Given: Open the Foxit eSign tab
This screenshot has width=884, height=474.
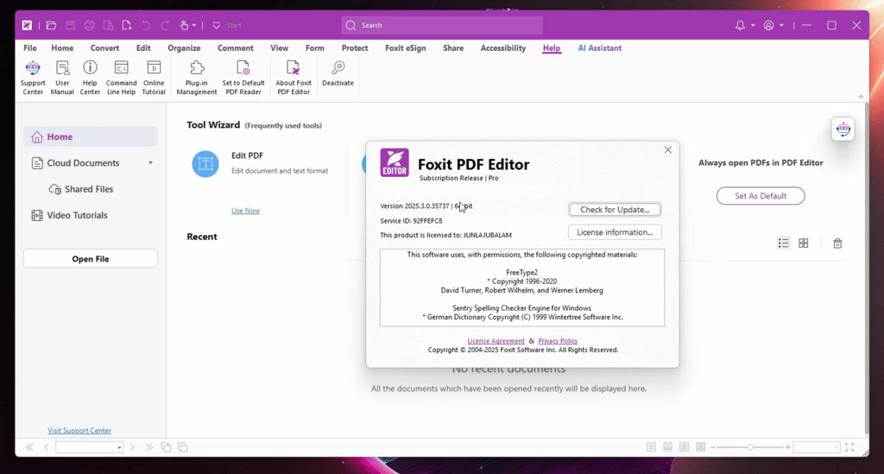Looking at the screenshot, I should [406, 47].
